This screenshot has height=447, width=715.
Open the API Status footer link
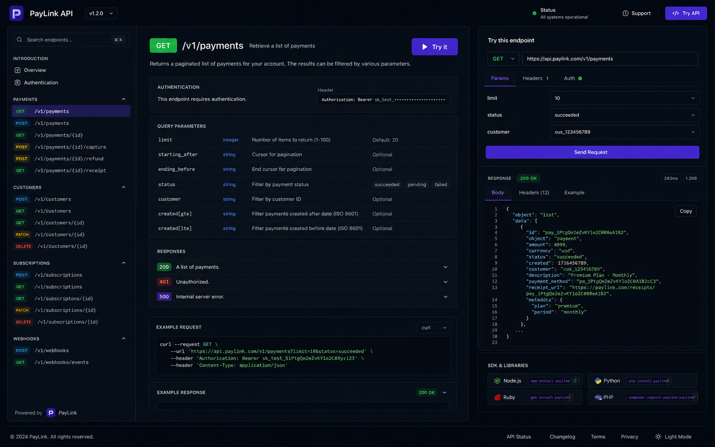pos(518,437)
